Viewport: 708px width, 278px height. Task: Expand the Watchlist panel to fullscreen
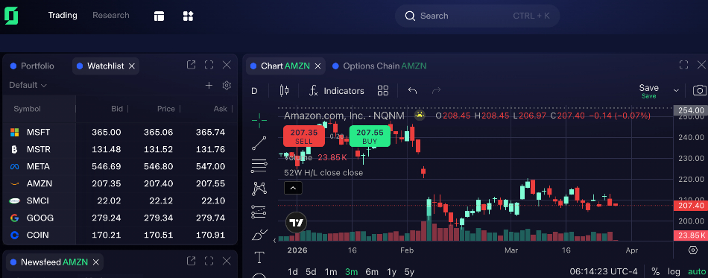point(209,65)
